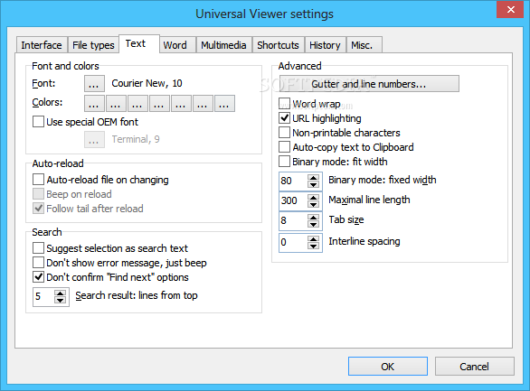Viewport: 530px width, 391px height.
Task: Confirm settings with OK button
Action: pyautogui.click(x=388, y=367)
